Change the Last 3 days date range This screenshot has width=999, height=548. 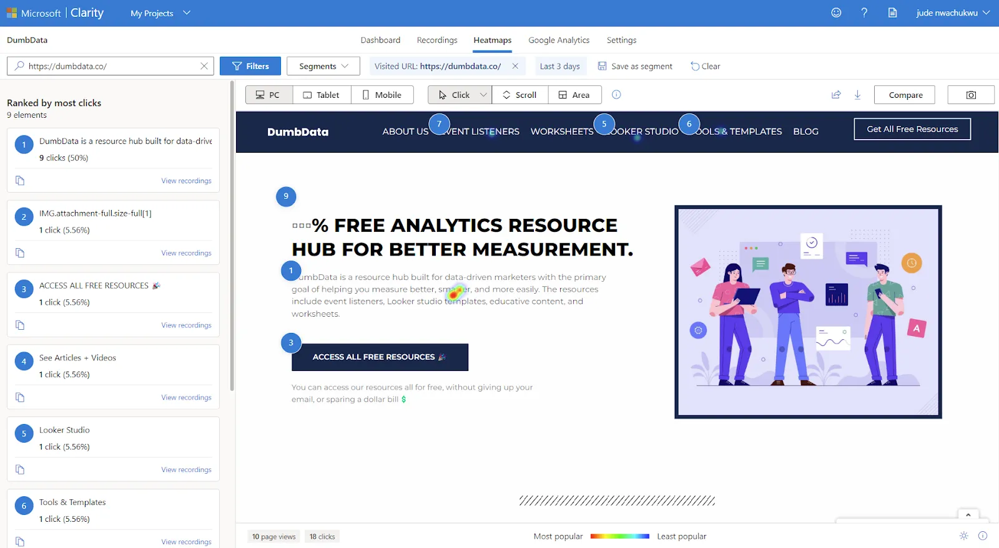click(x=559, y=66)
